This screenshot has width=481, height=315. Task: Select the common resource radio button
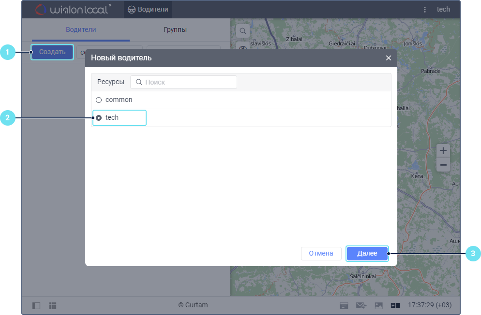point(99,100)
